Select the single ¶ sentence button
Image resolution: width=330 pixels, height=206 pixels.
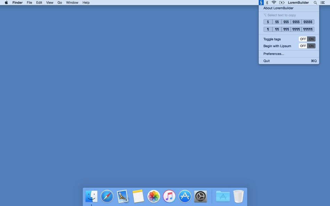coord(267,29)
